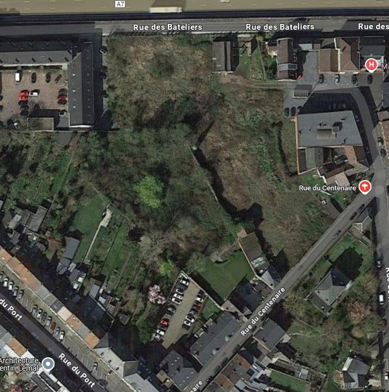Select the full Rue du Port street label

[x=77, y=370]
